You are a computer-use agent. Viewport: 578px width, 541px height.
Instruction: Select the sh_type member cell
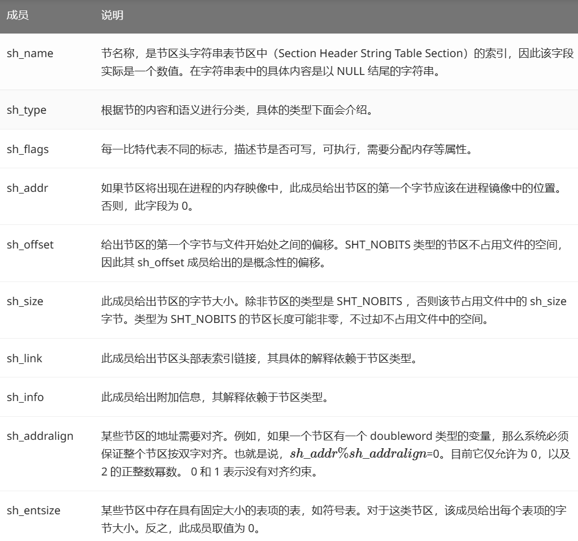click(27, 110)
